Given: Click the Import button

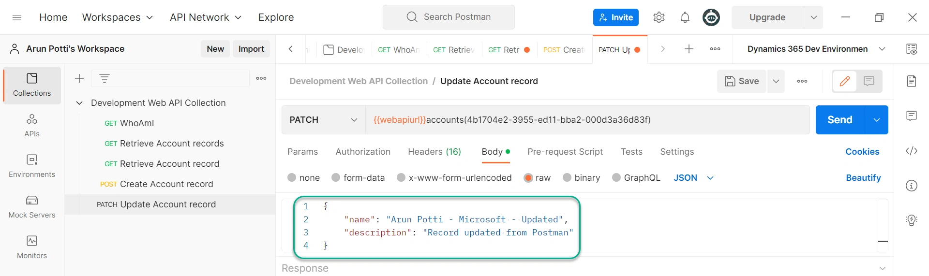Looking at the screenshot, I should click(x=251, y=49).
